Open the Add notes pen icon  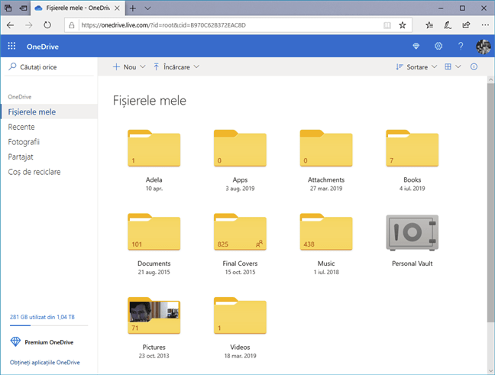(x=448, y=25)
